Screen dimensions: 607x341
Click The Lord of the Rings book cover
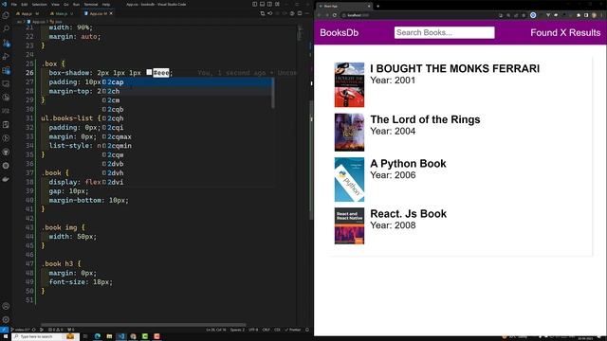pyautogui.click(x=349, y=133)
